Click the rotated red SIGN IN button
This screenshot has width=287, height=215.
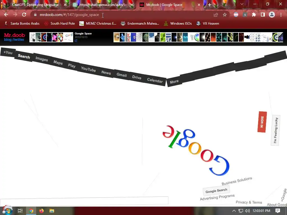[262, 122]
